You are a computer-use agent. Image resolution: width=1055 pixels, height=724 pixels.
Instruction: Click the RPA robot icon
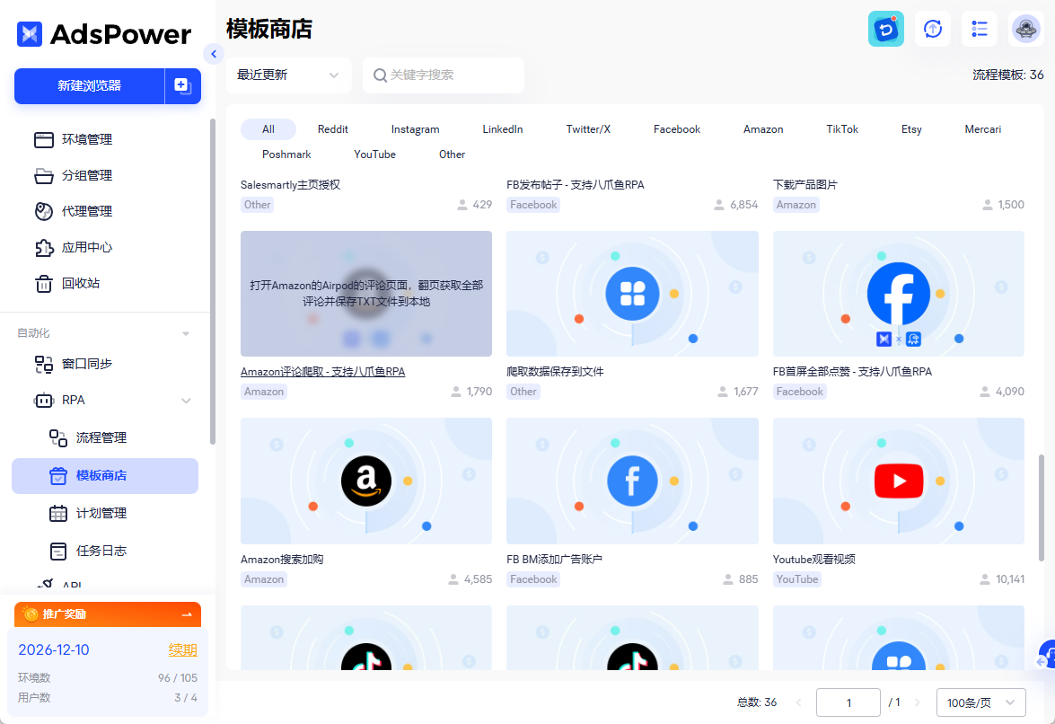[44, 401]
